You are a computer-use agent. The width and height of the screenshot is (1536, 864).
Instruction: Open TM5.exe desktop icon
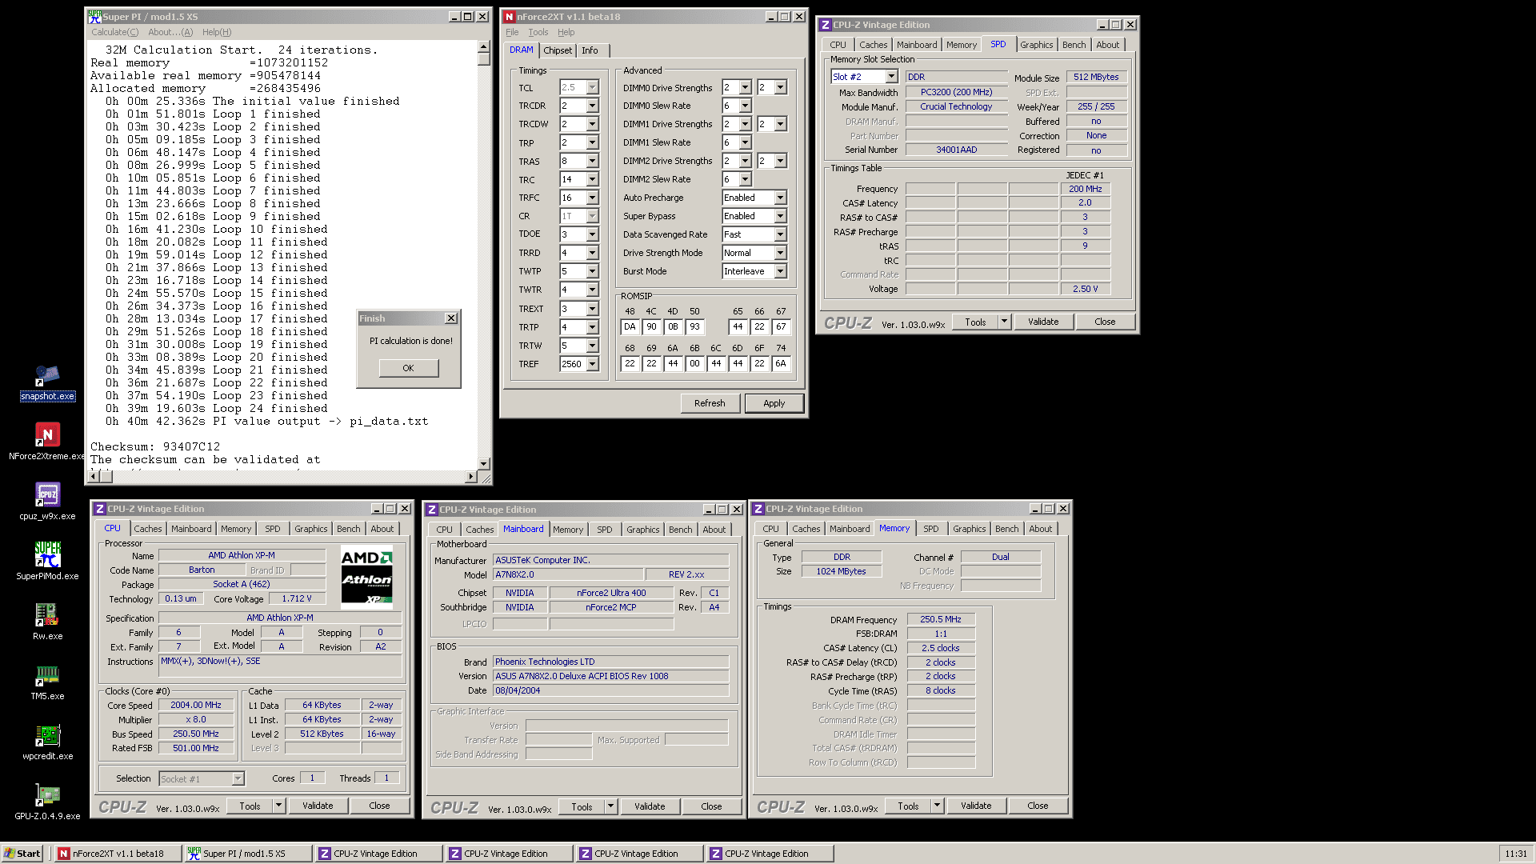pos(47,682)
